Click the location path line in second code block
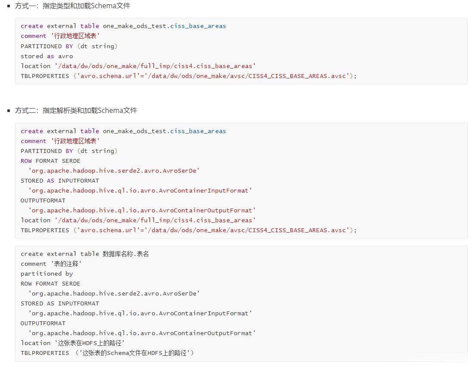Screen dimensions: 474x367 point(138,221)
